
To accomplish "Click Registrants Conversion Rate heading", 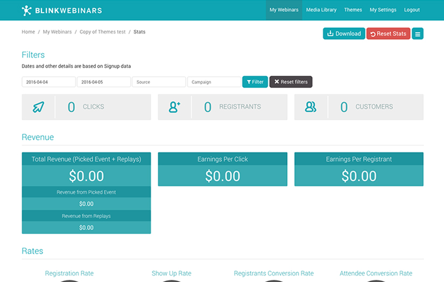I will 273,273.
